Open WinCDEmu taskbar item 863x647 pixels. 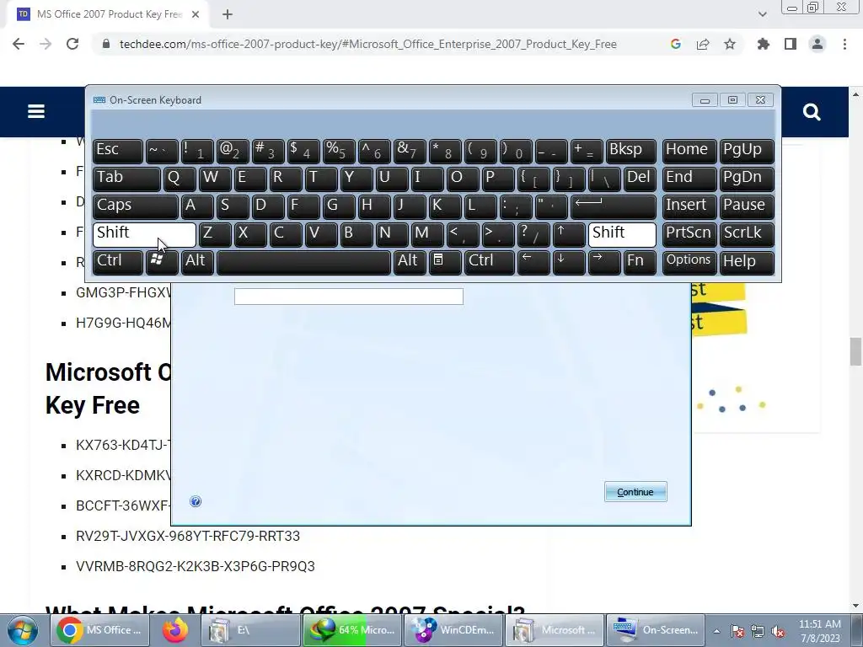[454, 630]
